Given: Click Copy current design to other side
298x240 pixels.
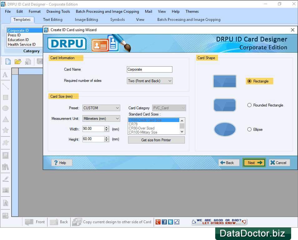Looking at the screenshot, I should tap(112, 222).
